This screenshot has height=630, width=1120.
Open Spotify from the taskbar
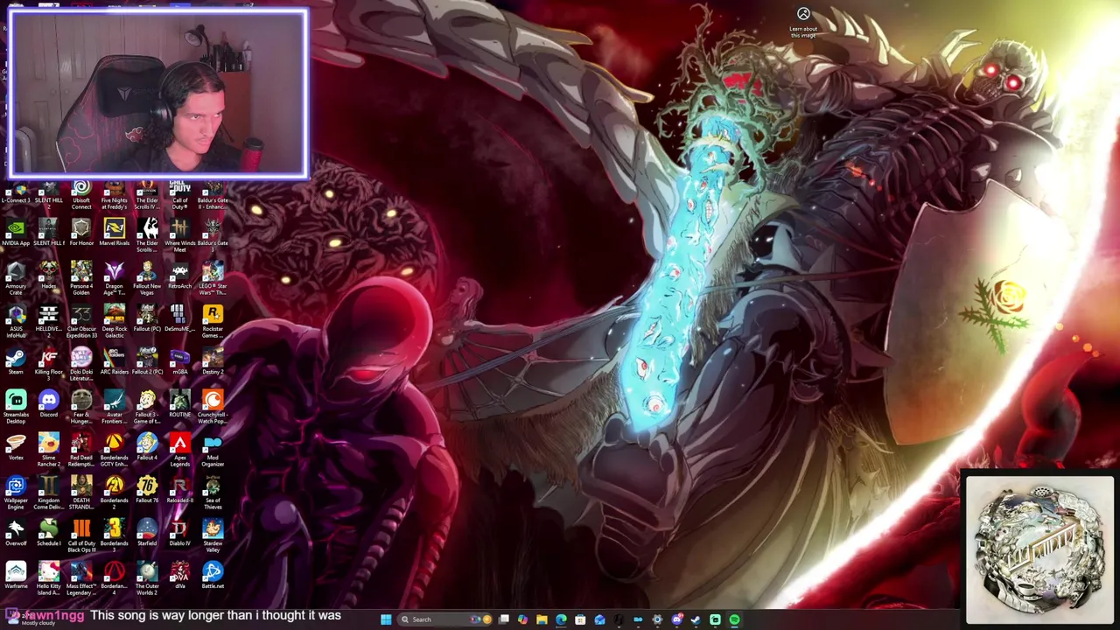pyautogui.click(x=734, y=619)
